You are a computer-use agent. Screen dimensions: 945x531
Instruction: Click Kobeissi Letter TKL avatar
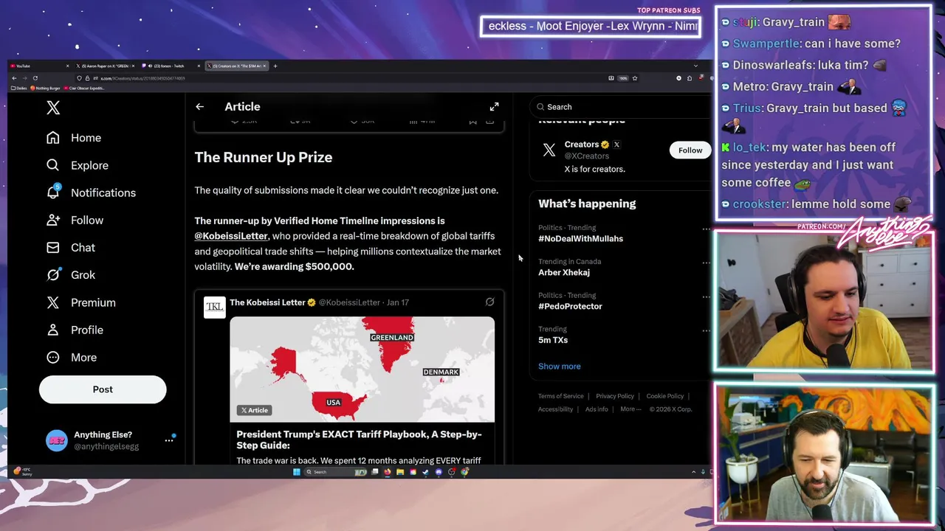pos(214,307)
